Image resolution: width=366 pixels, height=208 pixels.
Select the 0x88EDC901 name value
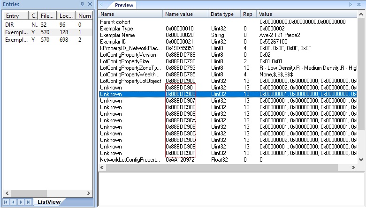tap(181, 88)
